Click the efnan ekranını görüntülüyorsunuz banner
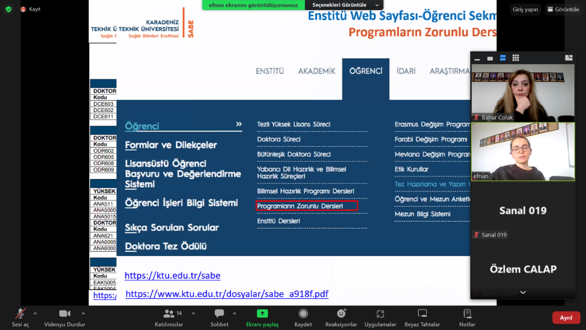 click(x=254, y=5)
